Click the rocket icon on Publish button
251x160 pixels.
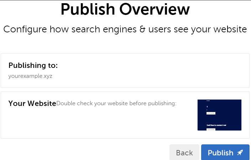[x=240, y=153]
